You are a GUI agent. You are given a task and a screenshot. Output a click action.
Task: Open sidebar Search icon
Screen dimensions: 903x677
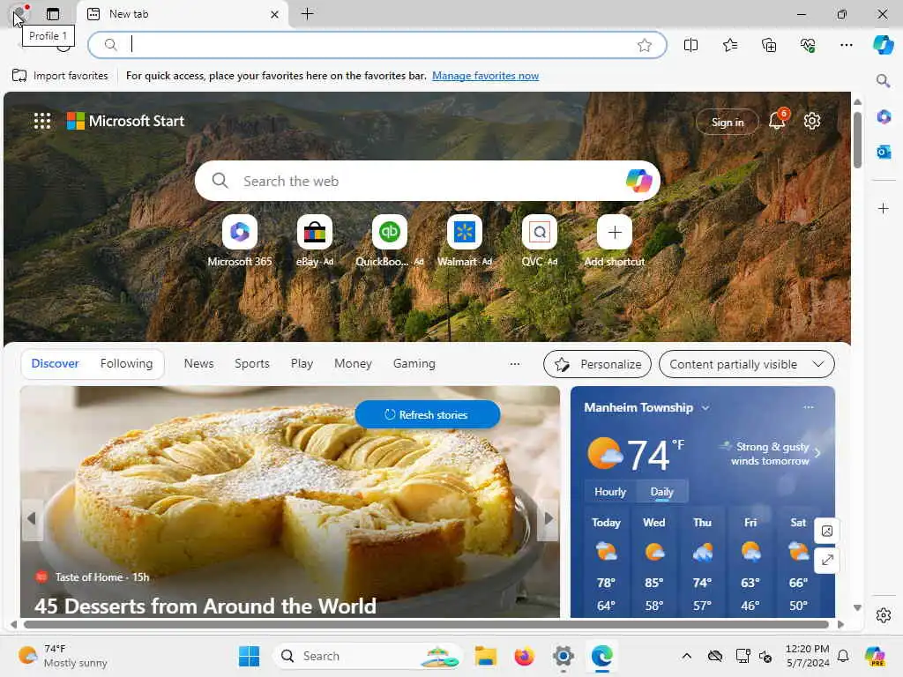(x=883, y=80)
